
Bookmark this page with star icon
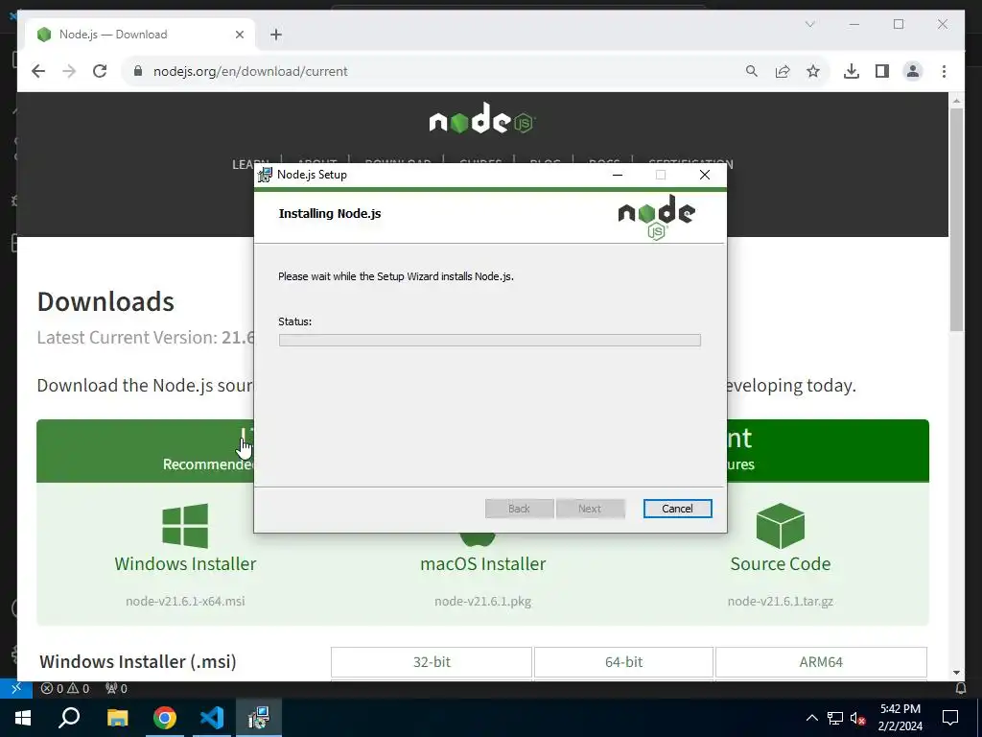[x=813, y=71]
